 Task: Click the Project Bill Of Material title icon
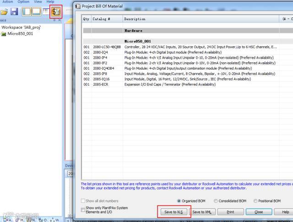(x=78, y=6)
